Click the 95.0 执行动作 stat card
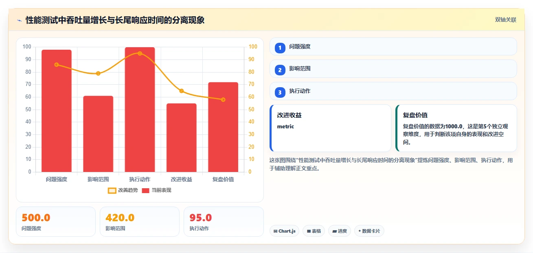The width and height of the screenshot is (533, 253). pos(224,222)
